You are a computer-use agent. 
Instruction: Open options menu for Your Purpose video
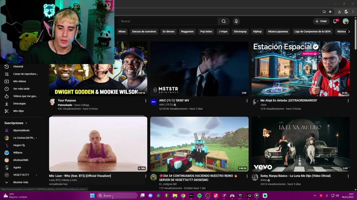(x=146, y=101)
